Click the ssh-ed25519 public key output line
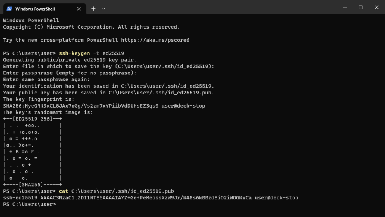The image size is (385, 217). [x=150, y=198]
